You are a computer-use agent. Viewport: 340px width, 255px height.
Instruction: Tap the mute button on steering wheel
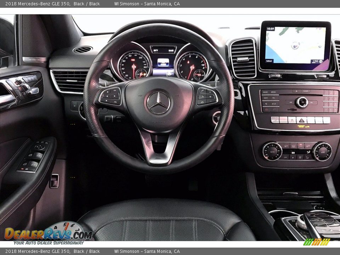[210, 97]
